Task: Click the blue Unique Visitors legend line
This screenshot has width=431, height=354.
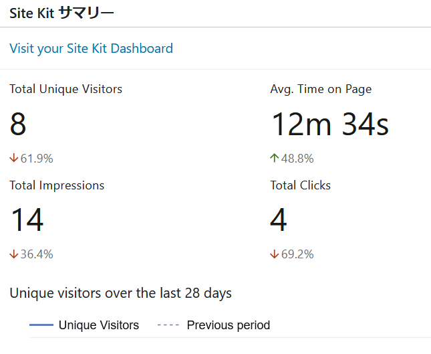Action: click(x=41, y=325)
